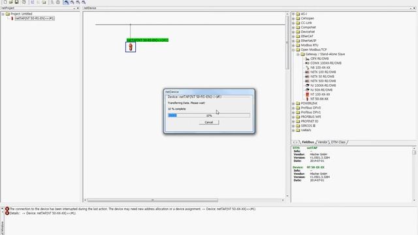Select netTAP[NT 50-RS-EN] in project tree
The width and height of the screenshot is (418, 235).
pyautogui.click(x=35, y=18)
